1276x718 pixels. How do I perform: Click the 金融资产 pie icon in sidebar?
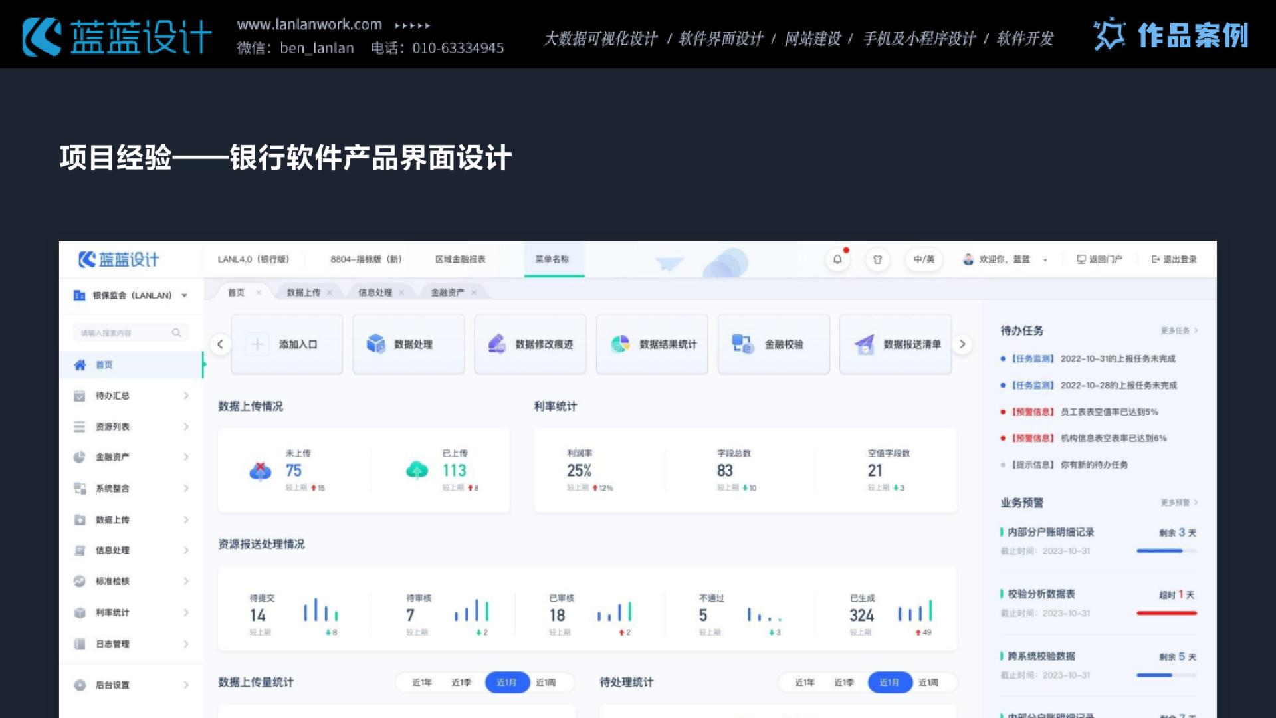click(x=80, y=457)
